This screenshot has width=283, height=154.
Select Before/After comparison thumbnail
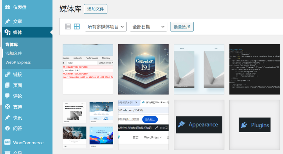pyautogui.click(x=199, y=69)
